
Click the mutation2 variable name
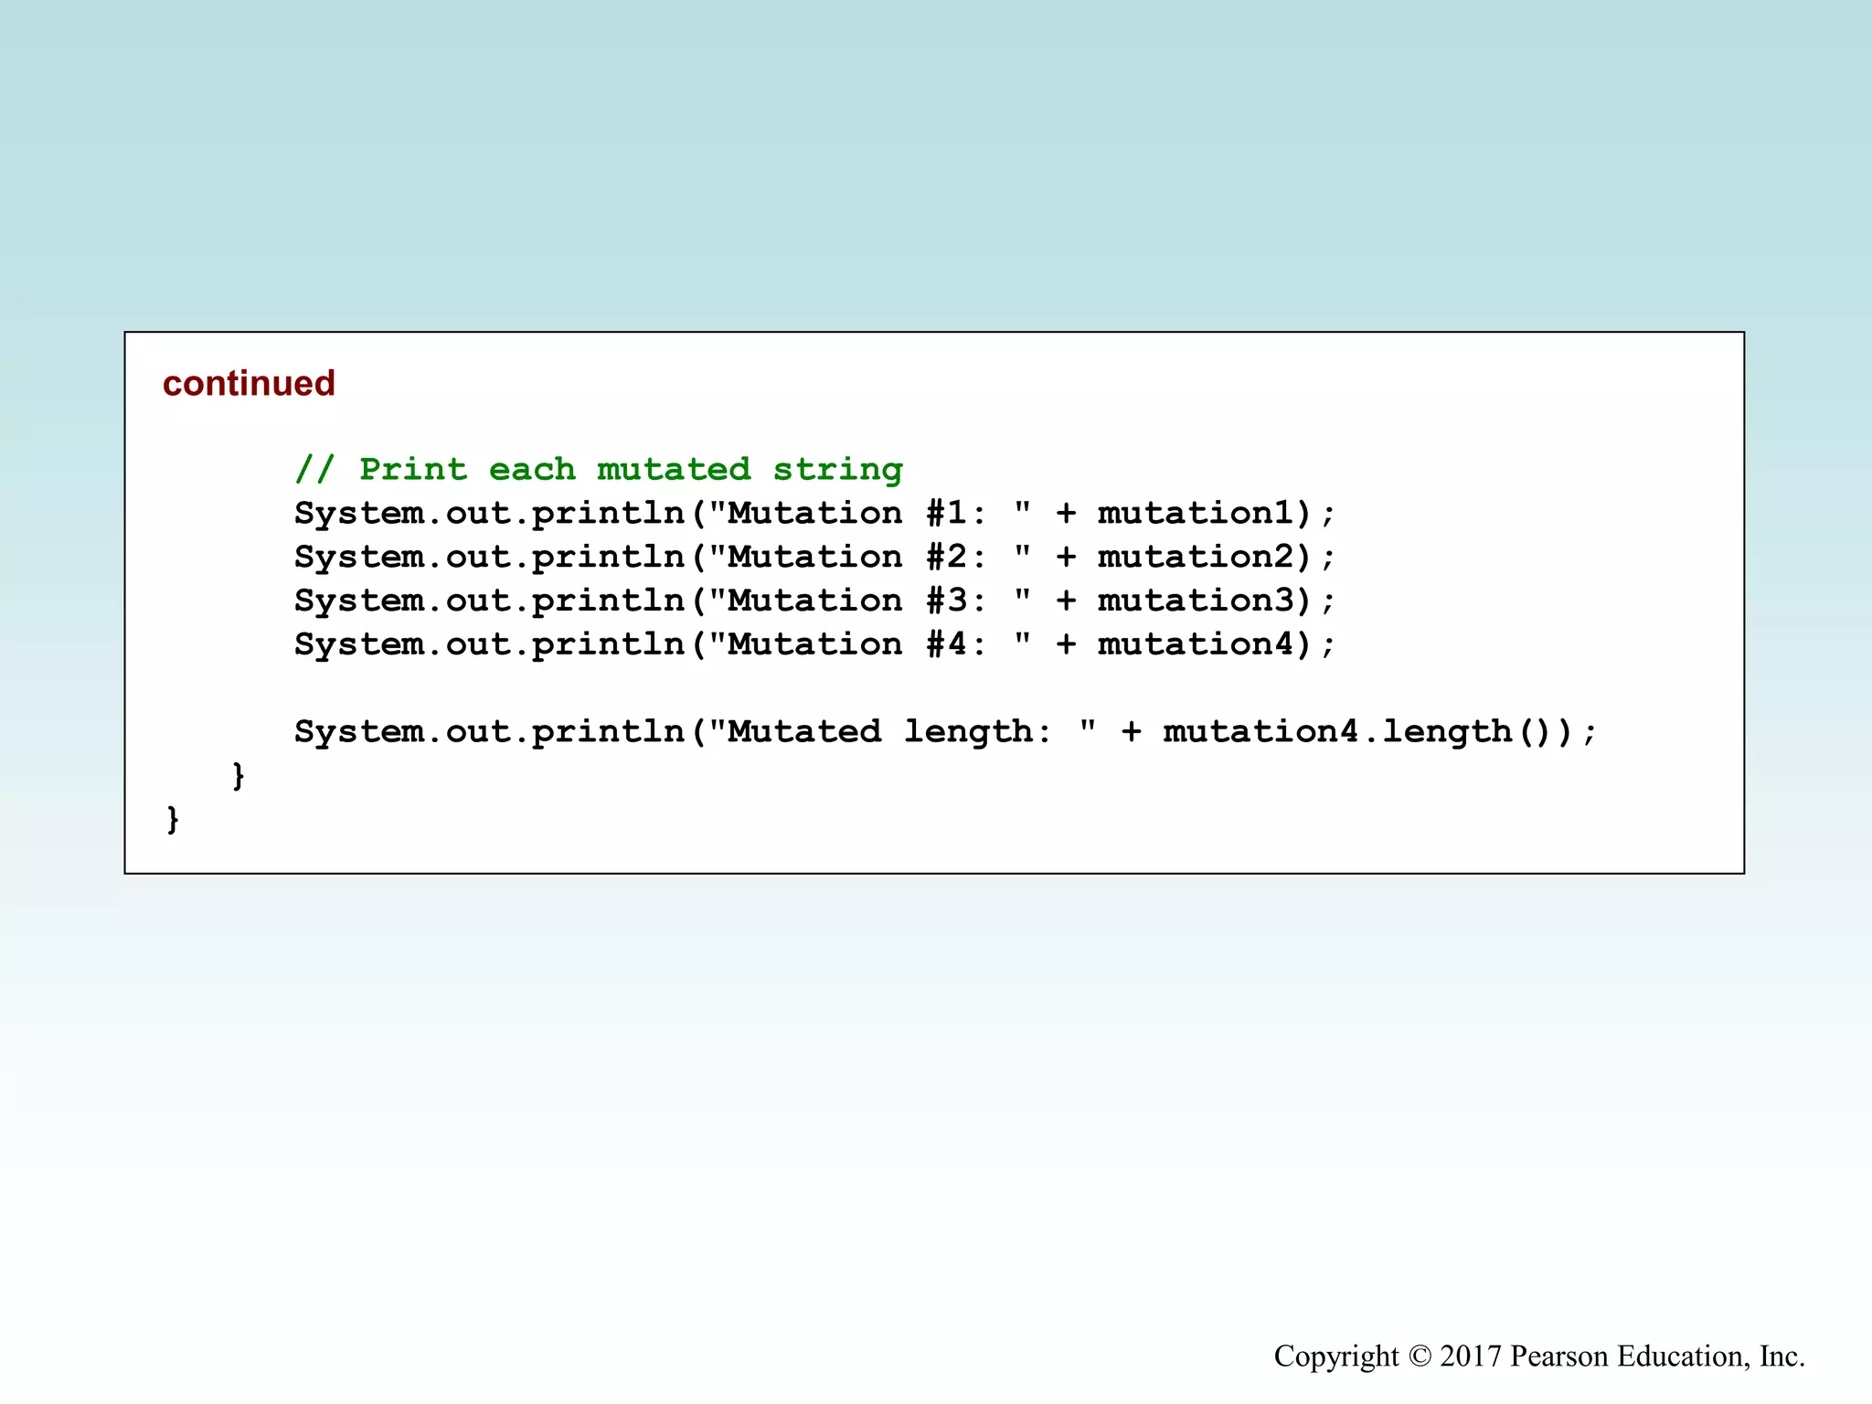pos(1197,558)
